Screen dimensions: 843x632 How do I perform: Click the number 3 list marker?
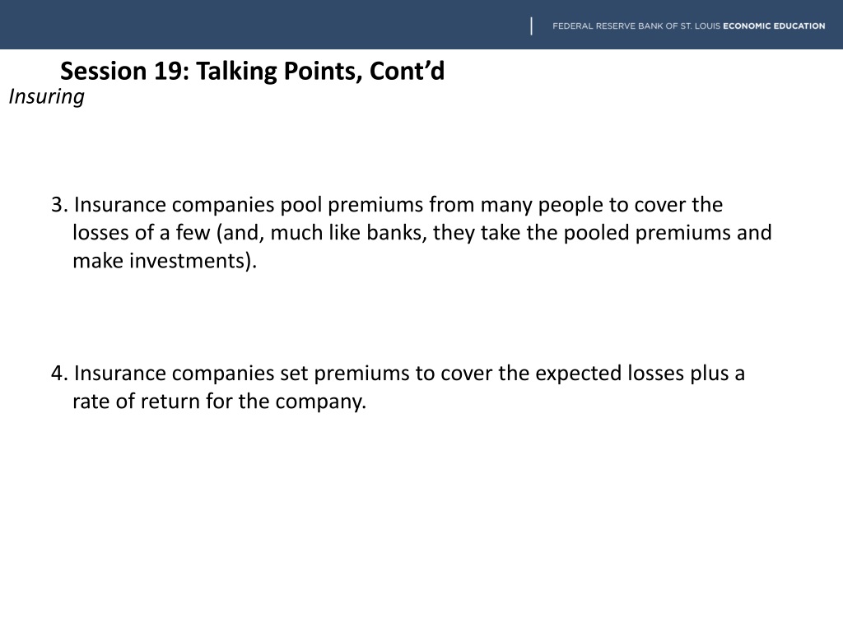coord(59,205)
